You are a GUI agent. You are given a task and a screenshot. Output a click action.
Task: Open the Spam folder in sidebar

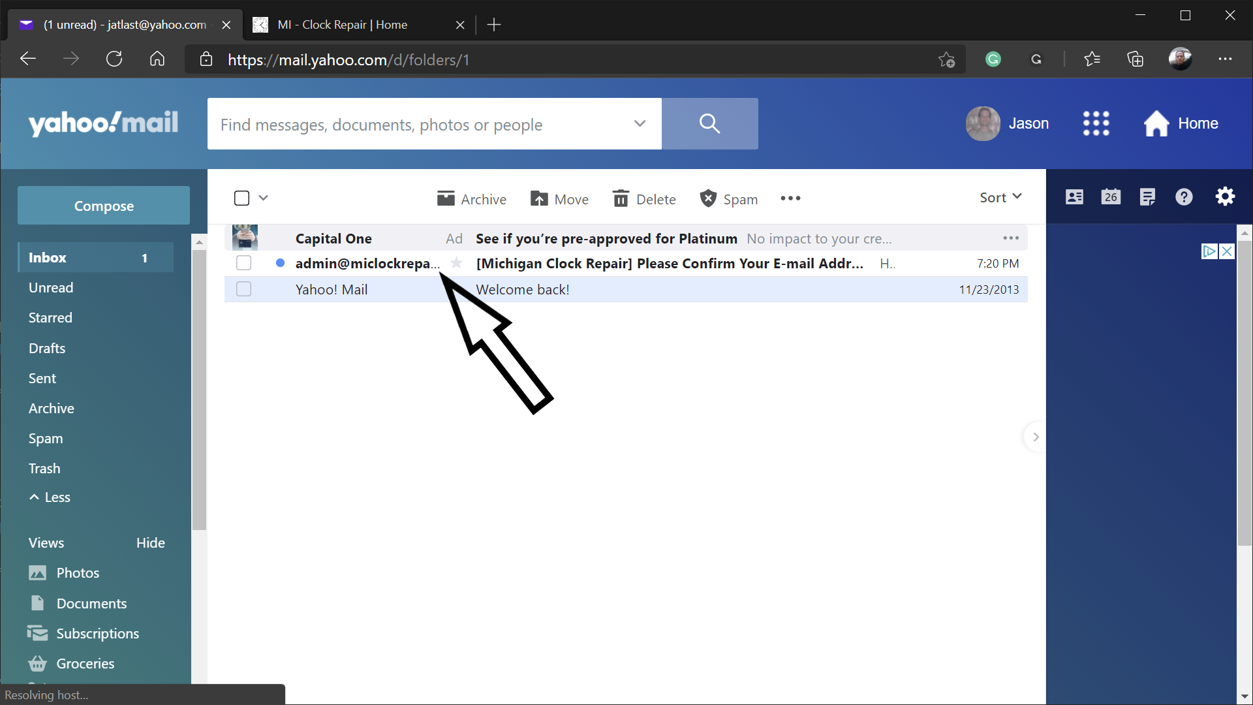click(x=46, y=439)
